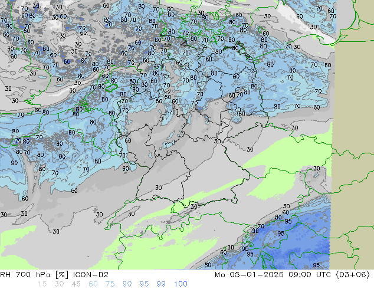374x289 pixels.
Task: Click the '09:00 UTC' time label
Action: click(310, 275)
